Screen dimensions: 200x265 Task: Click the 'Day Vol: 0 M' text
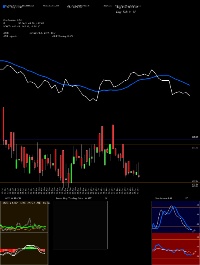(x=126, y=12)
